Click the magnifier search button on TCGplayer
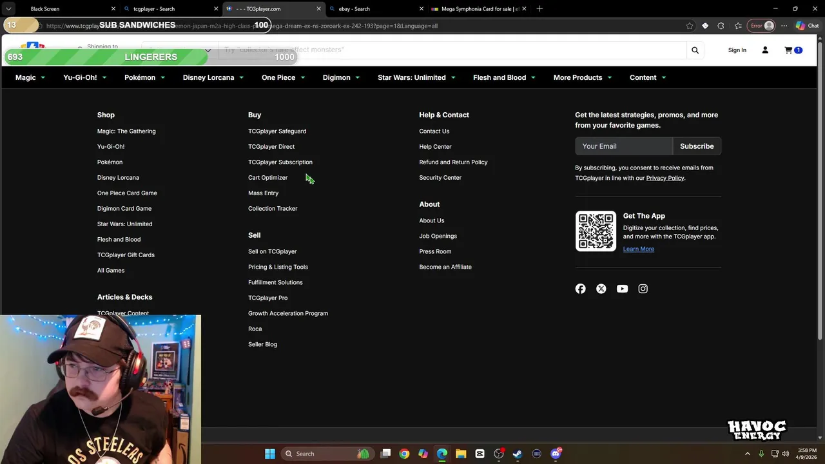 pyautogui.click(x=695, y=50)
